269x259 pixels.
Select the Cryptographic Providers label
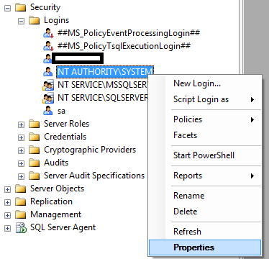click(90, 150)
